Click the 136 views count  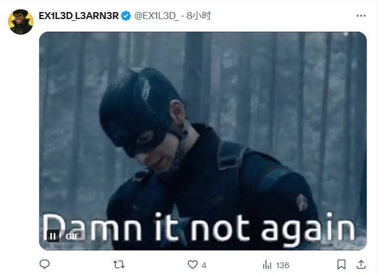[283, 265]
